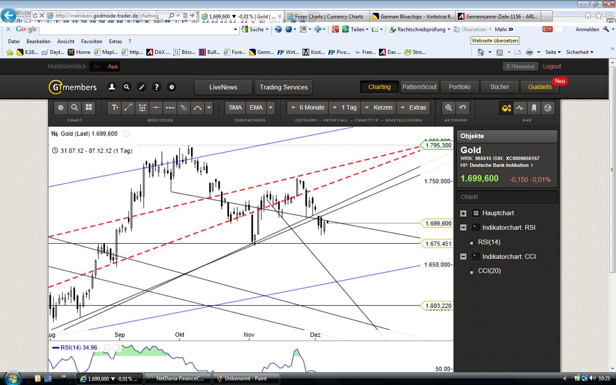Open the chart settings gear icon

coord(60,108)
